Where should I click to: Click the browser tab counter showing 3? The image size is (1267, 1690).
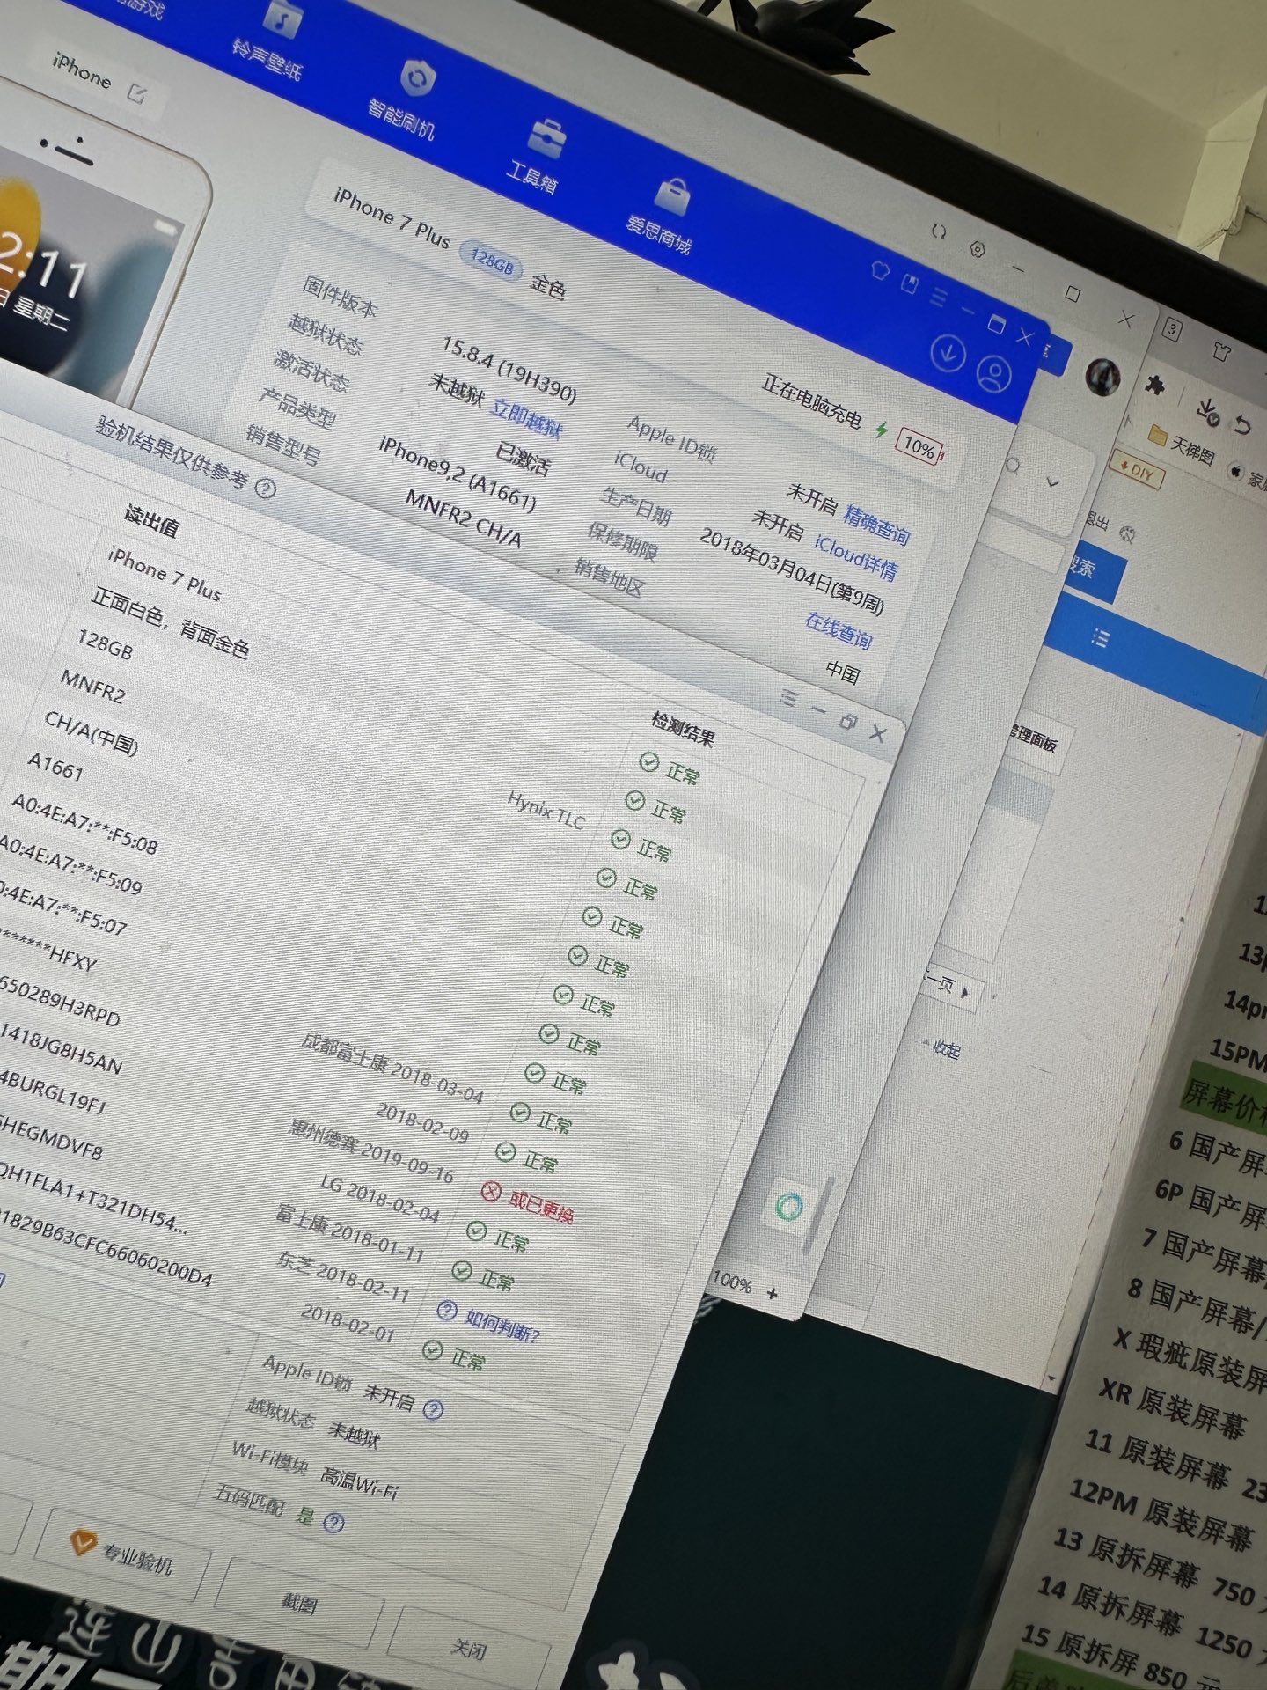(x=1172, y=330)
